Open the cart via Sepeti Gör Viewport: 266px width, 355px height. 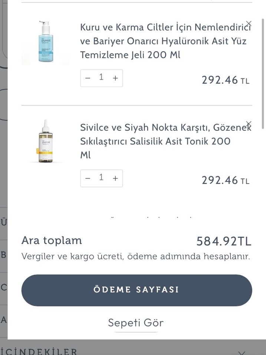click(x=136, y=323)
